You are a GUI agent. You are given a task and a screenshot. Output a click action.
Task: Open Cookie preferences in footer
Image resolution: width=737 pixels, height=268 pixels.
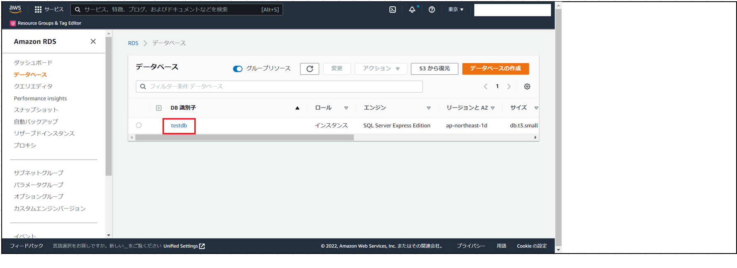pos(532,246)
